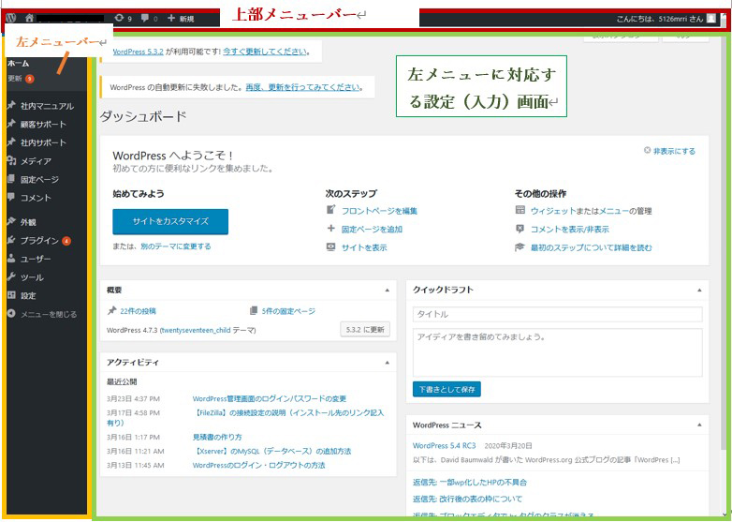Click the タイトル input field
Viewport: 732px width, 522px height.
tap(557, 315)
